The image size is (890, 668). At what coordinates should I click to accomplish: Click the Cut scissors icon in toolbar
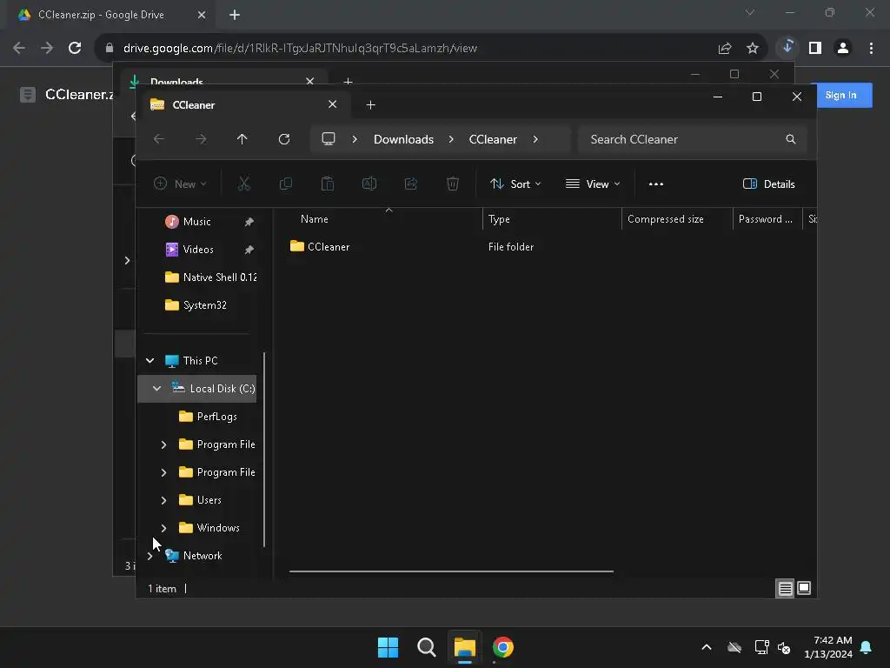tap(243, 184)
